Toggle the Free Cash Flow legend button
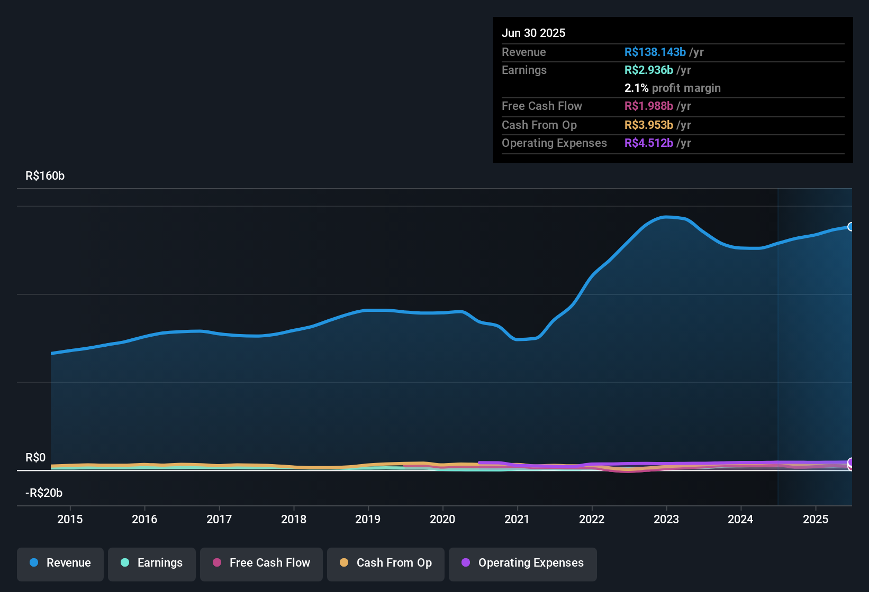This screenshot has height=592, width=869. (x=261, y=564)
